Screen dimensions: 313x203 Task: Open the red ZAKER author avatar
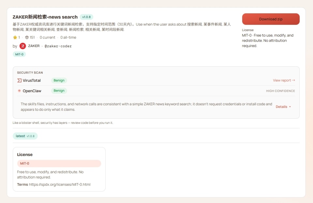(x=22, y=46)
